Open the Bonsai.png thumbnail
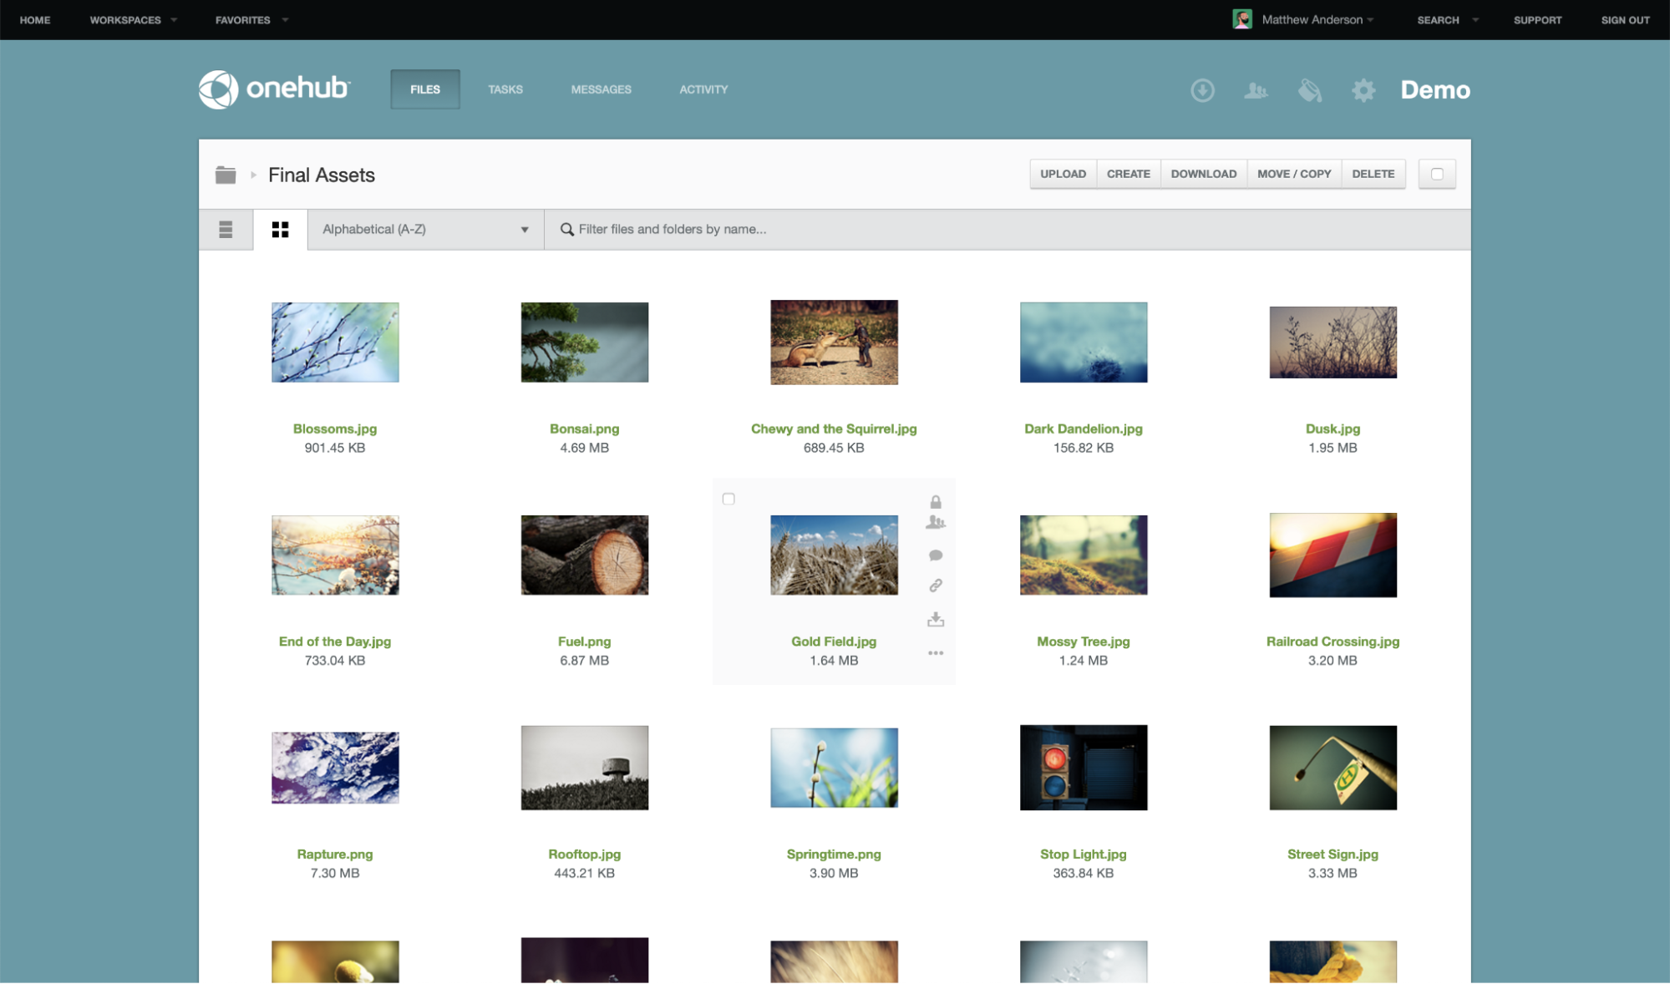1670x984 pixels. [584, 342]
